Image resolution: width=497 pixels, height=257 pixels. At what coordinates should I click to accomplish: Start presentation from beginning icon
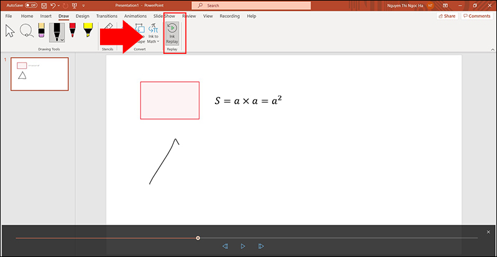pyautogui.click(x=75, y=6)
